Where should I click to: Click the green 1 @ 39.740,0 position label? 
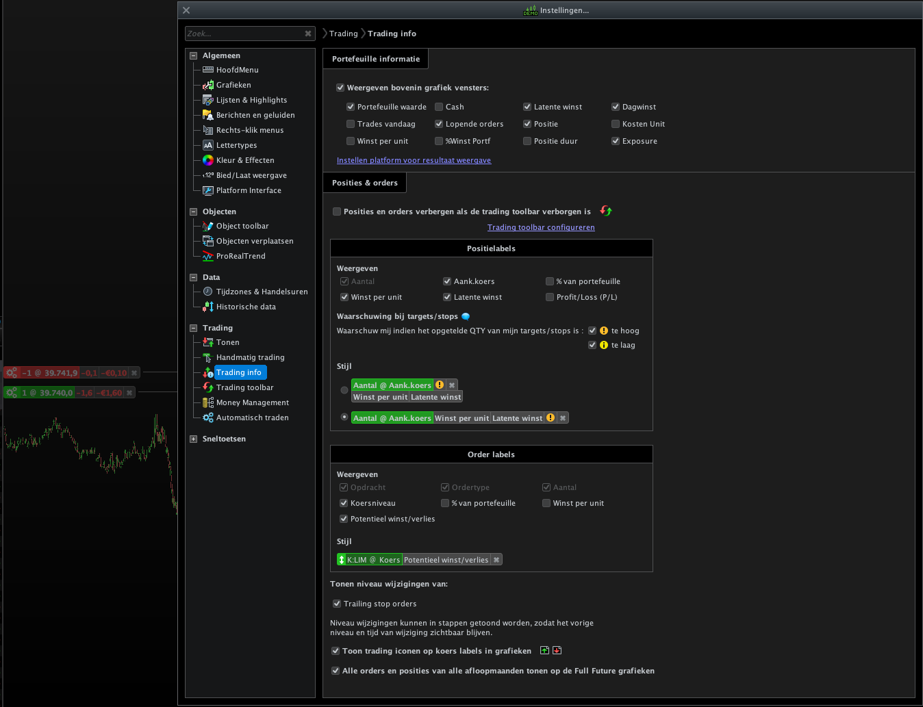coord(68,393)
